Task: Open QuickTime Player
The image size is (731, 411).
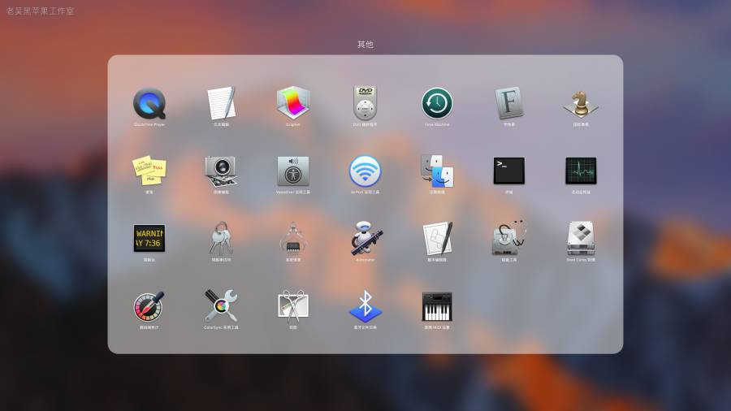Action: [149, 103]
